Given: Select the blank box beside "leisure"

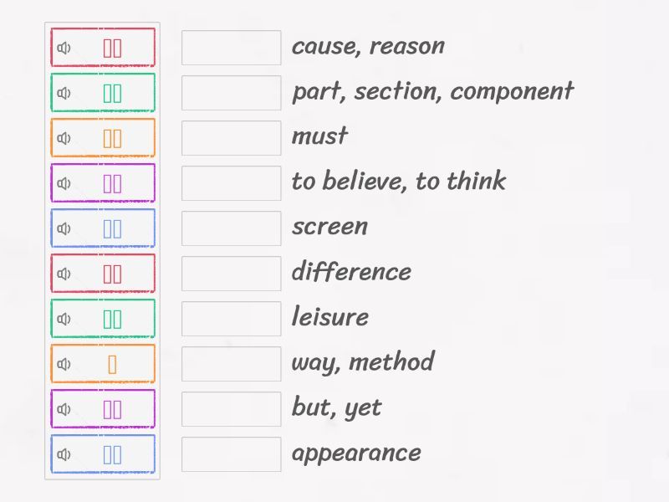Looking at the screenshot, I should coord(231,319).
